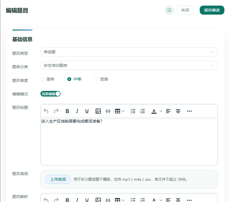230x202 pixels.
Task: Align center in the 题目解析 editor
Action: coord(178,200)
